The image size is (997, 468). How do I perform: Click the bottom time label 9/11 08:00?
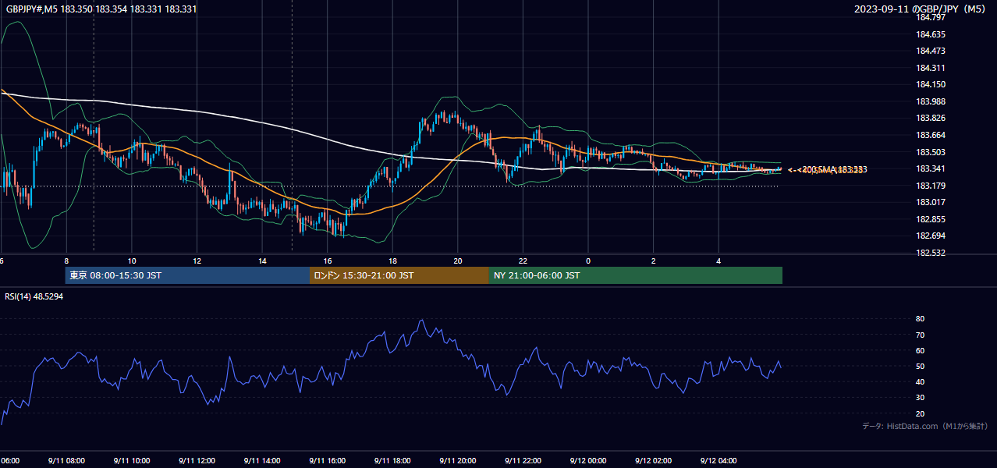[x=66, y=461]
